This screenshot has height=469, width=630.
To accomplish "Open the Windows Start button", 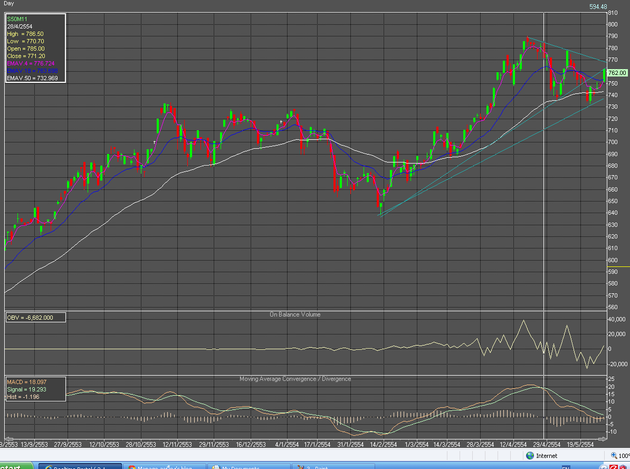I will [x=16, y=466].
